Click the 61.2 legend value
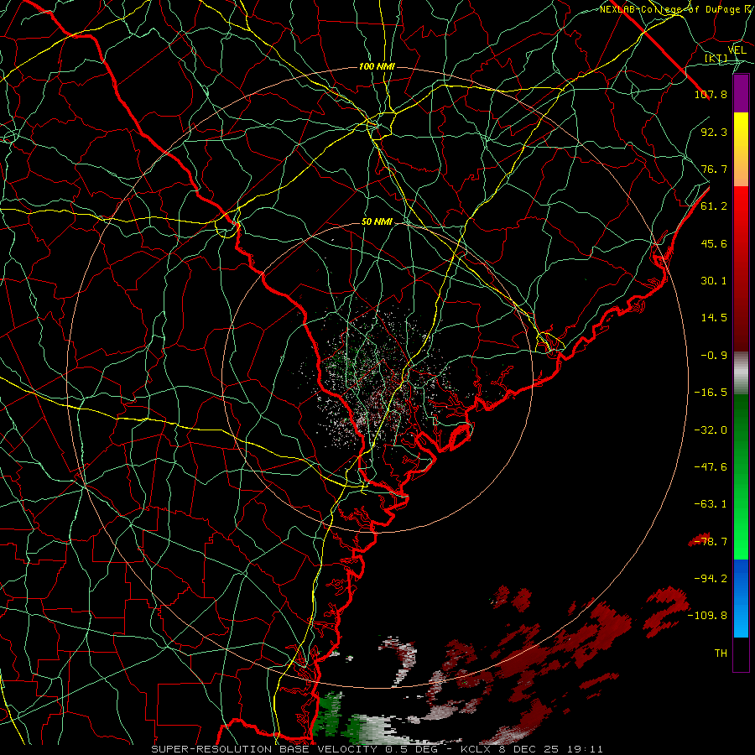This screenshot has width=755, height=755. tap(714, 206)
